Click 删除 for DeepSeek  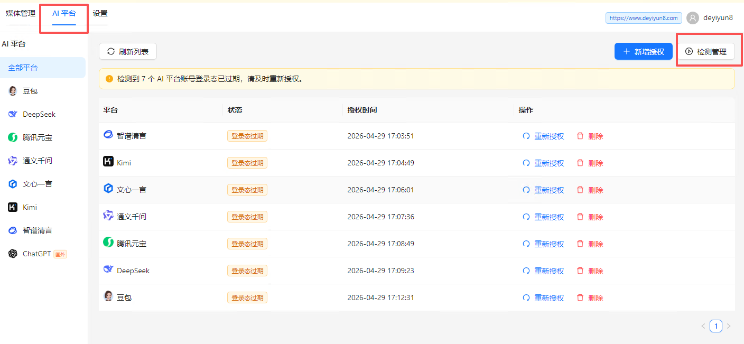[596, 271]
